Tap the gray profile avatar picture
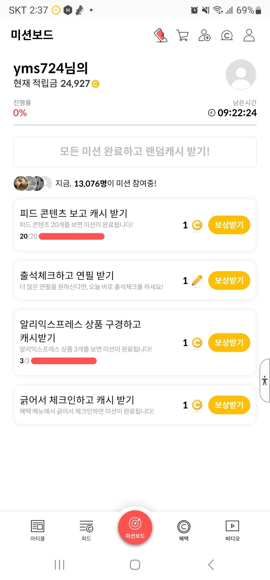 [241, 74]
